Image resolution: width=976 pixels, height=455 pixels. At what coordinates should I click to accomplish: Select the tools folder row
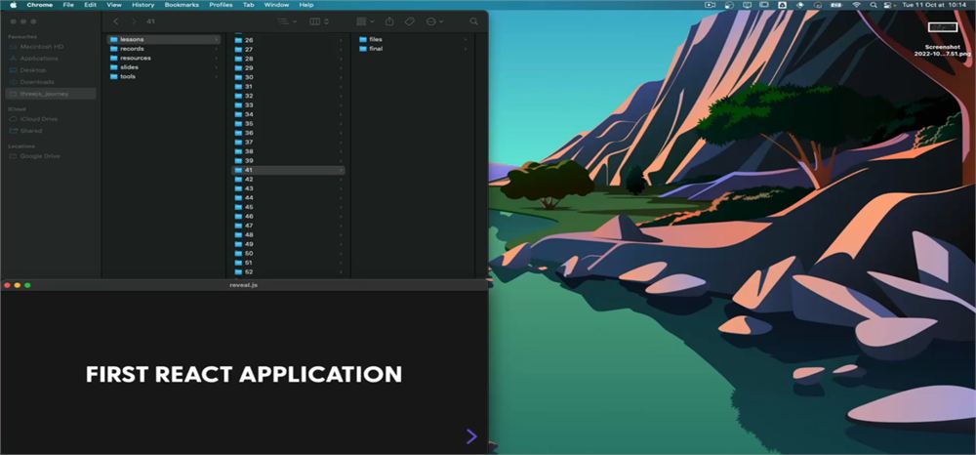point(163,76)
